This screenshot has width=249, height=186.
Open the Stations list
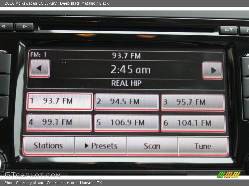pos(49,146)
